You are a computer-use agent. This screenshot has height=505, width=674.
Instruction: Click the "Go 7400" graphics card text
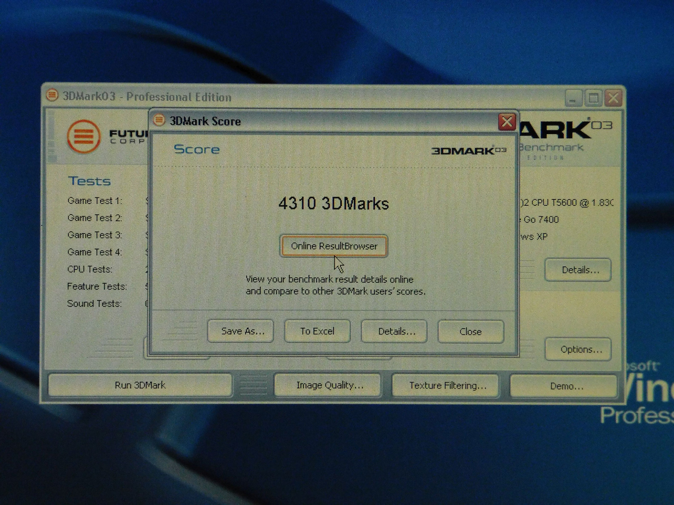click(541, 220)
